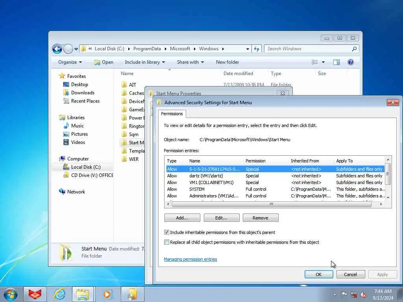403x302 pixels.
Task: Select the AIT folder icon
Action: [124, 85]
